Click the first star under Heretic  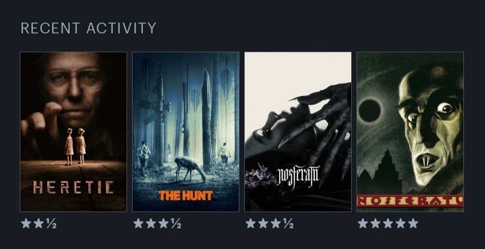26,223
